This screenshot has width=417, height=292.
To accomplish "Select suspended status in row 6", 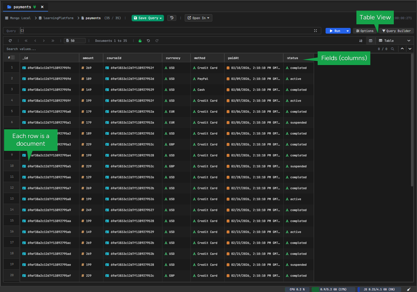I will tap(299, 122).
